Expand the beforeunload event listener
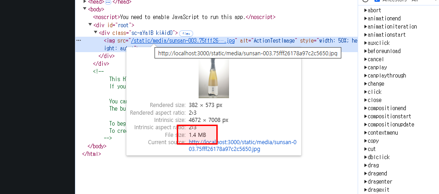 pos(366,51)
